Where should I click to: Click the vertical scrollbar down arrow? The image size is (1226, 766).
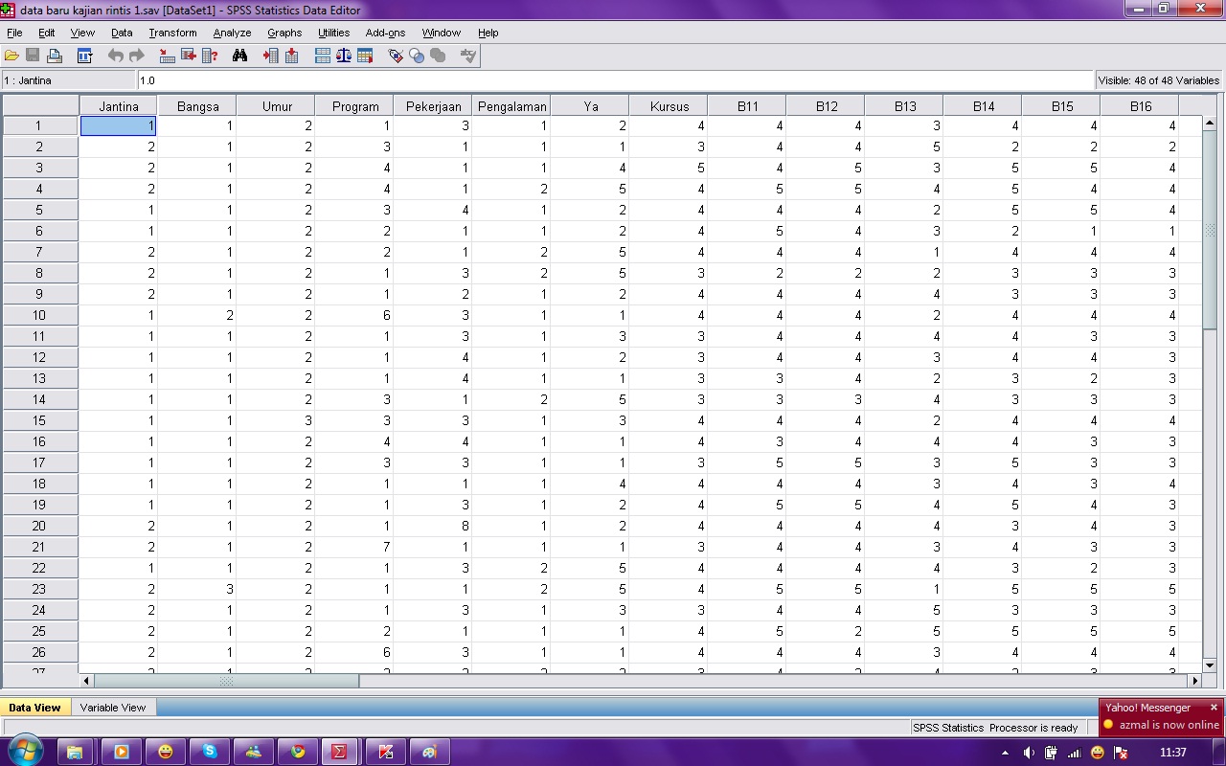click(x=1209, y=665)
